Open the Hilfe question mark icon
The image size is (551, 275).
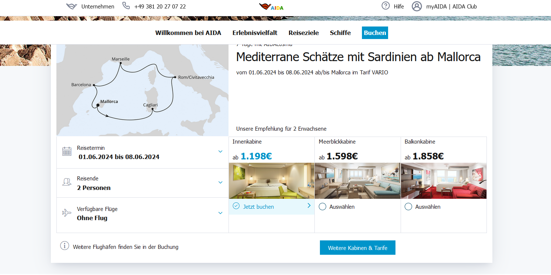tap(386, 6)
